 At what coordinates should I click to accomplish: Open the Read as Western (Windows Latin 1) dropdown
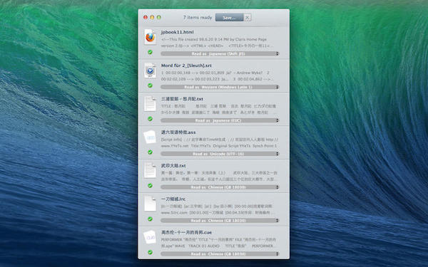click(220, 87)
